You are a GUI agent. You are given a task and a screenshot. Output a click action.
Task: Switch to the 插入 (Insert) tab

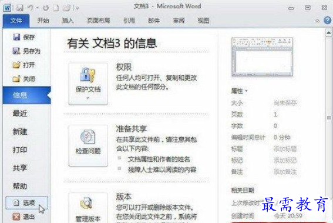(68, 21)
